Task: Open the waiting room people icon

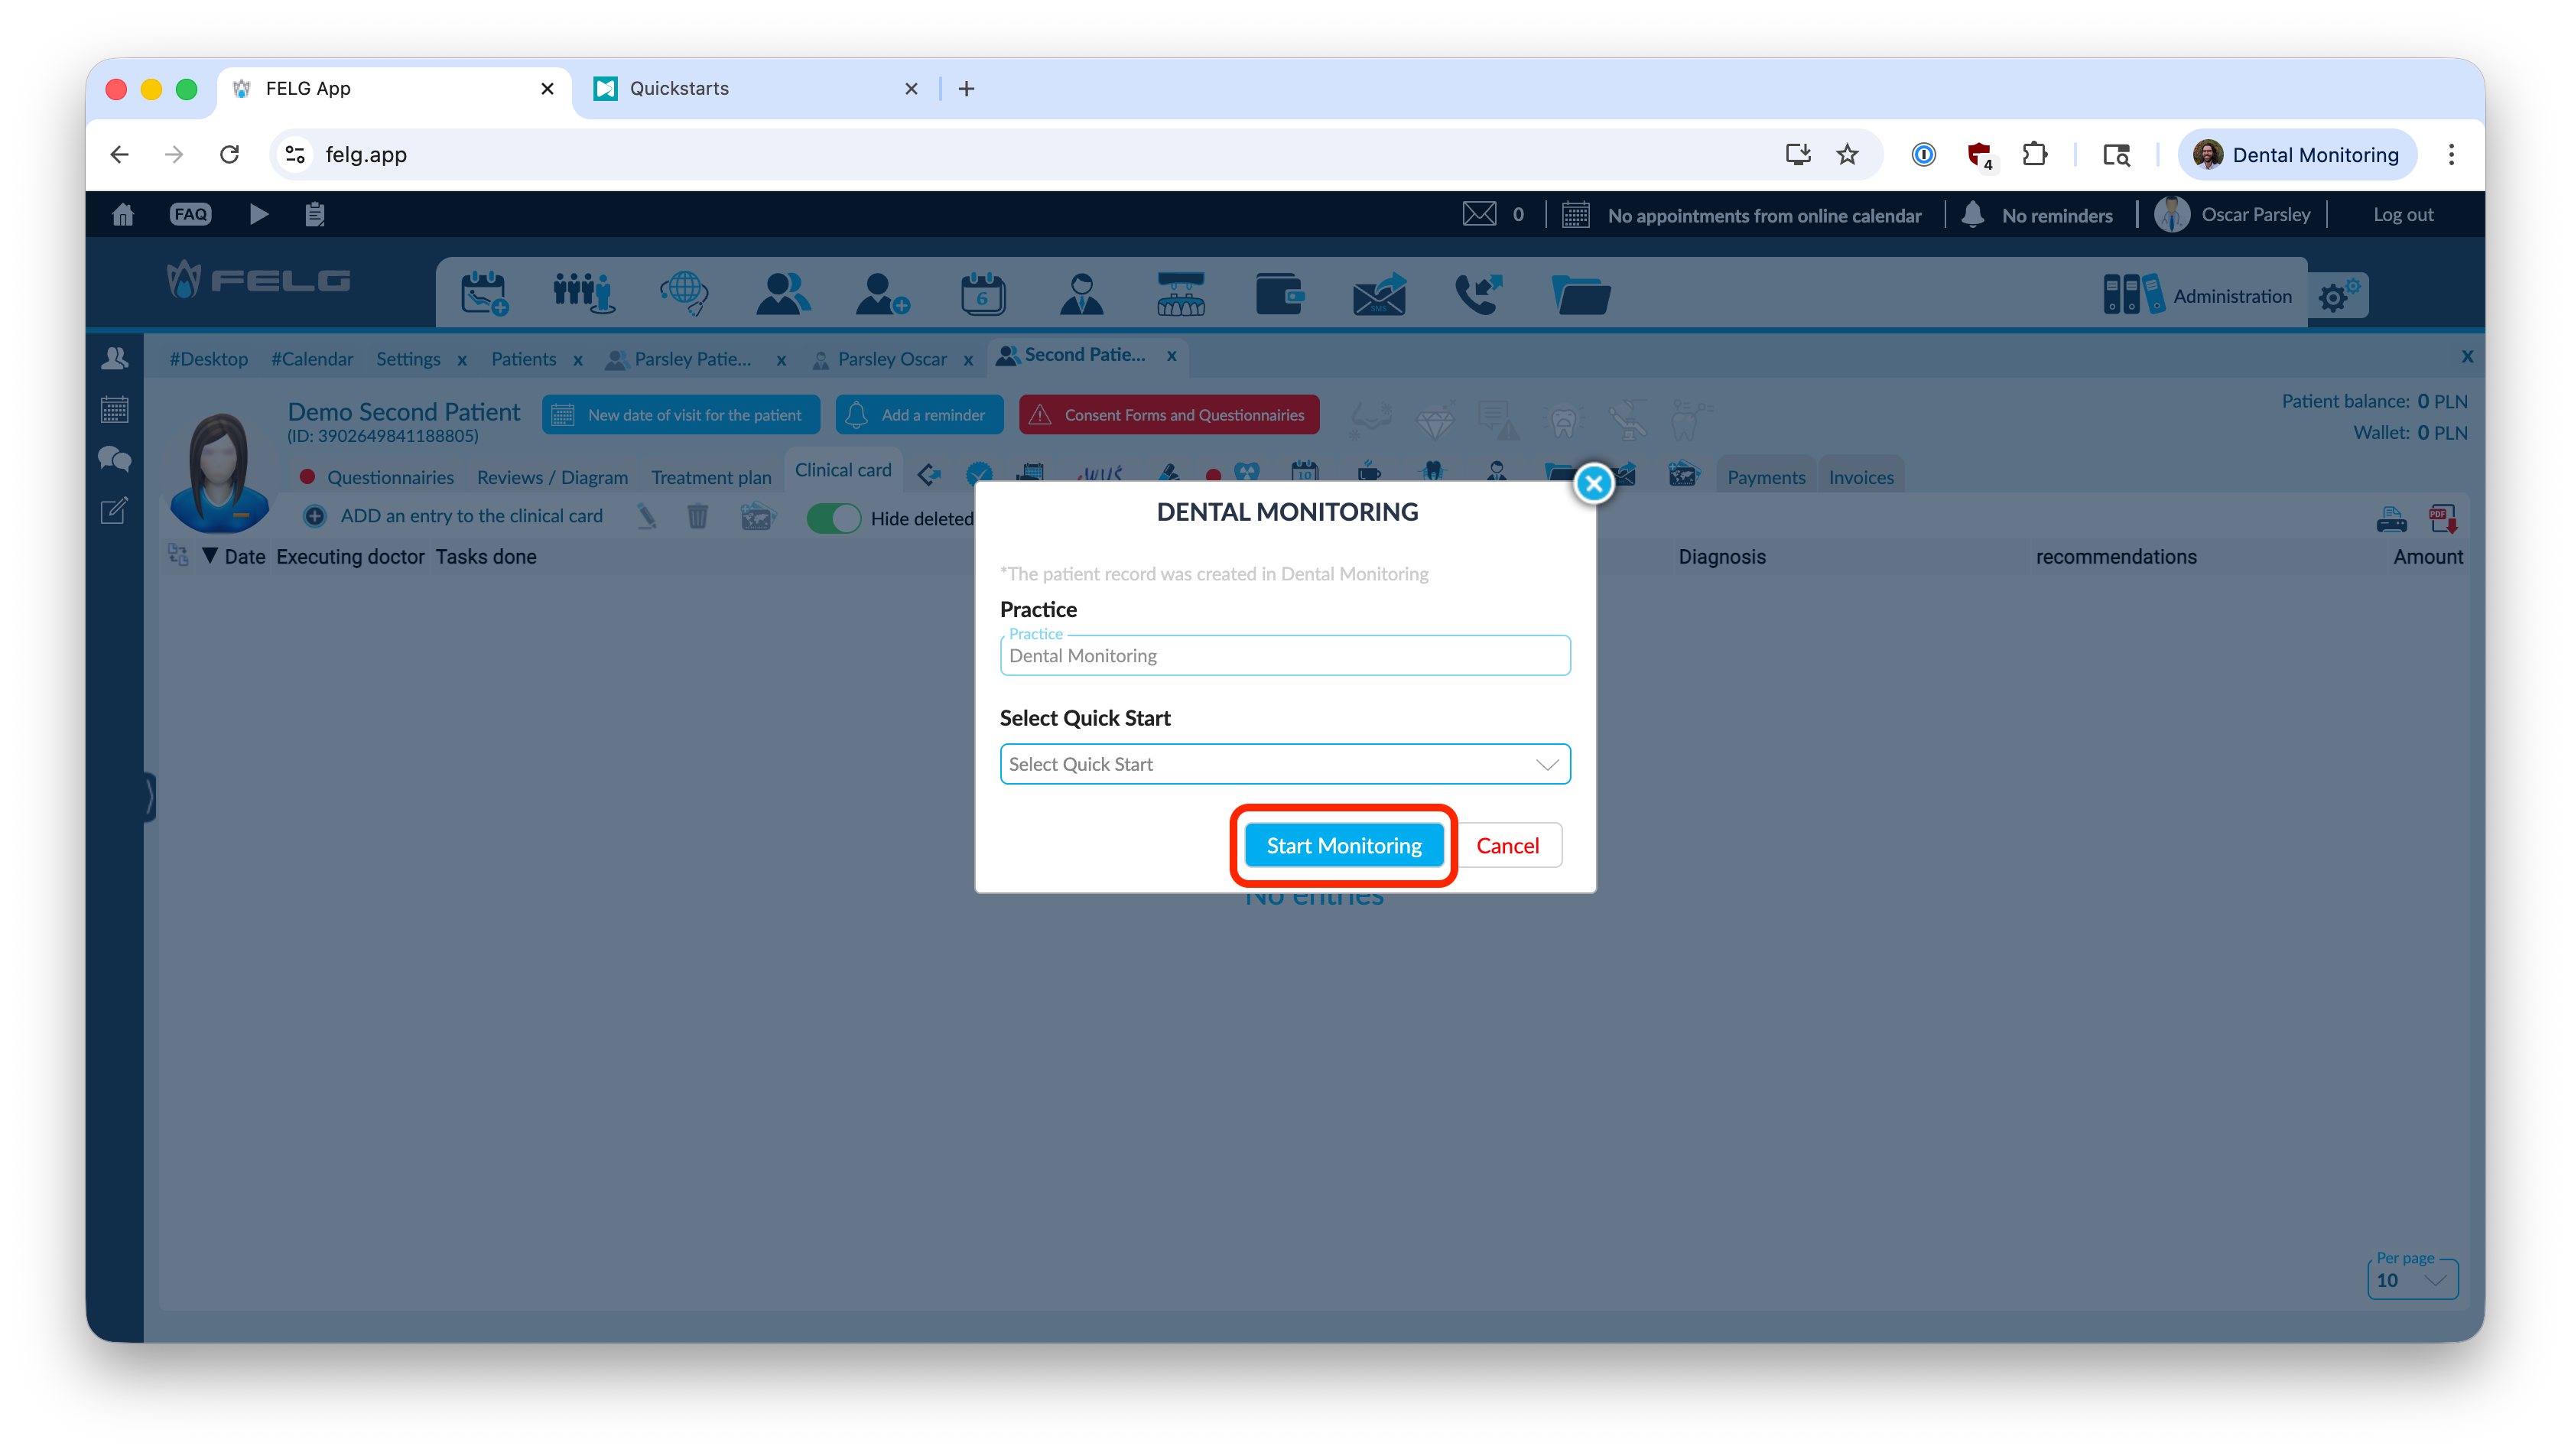Action: (x=583, y=294)
